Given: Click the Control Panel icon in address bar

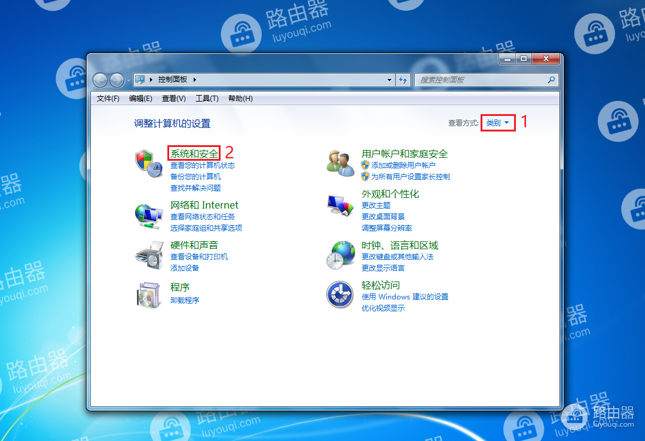Looking at the screenshot, I should tap(140, 79).
